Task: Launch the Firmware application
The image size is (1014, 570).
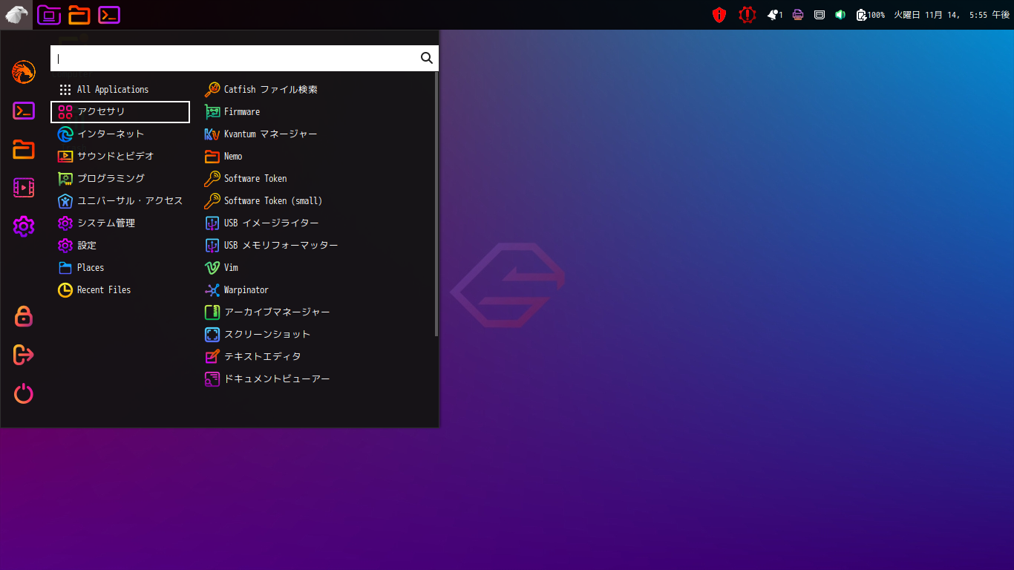Action: tap(315, 111)
